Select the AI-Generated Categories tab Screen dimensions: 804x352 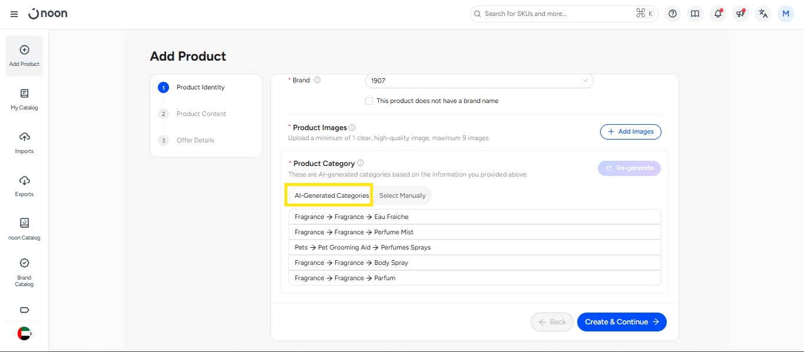[332, 195]
